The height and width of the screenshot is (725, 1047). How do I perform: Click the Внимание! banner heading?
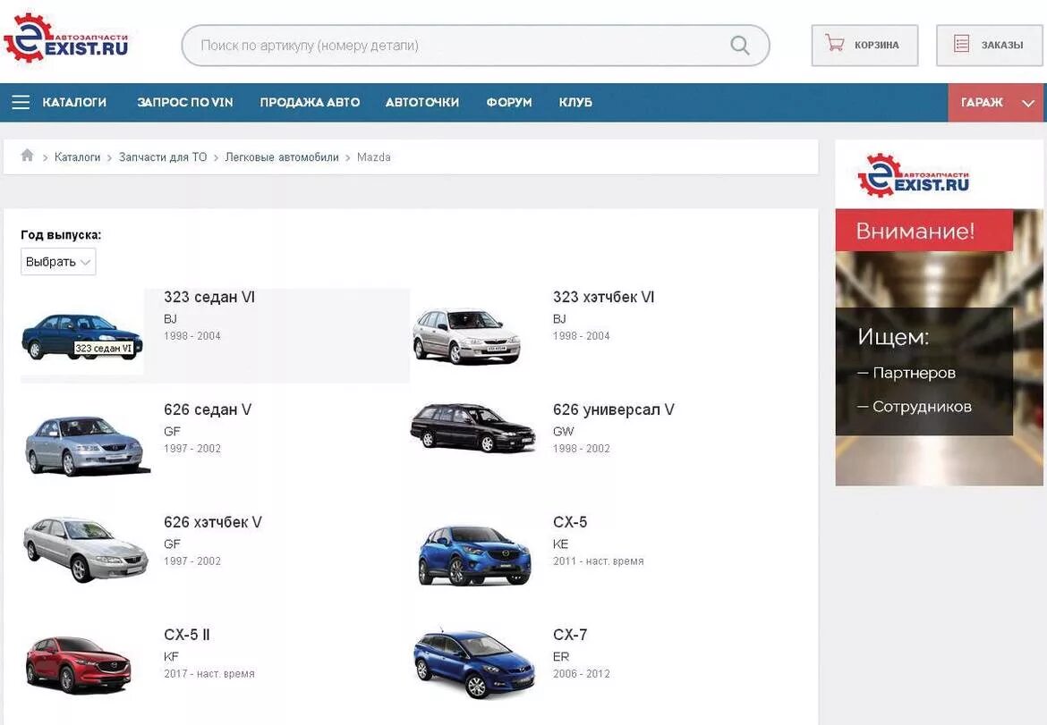click(915, 232)
